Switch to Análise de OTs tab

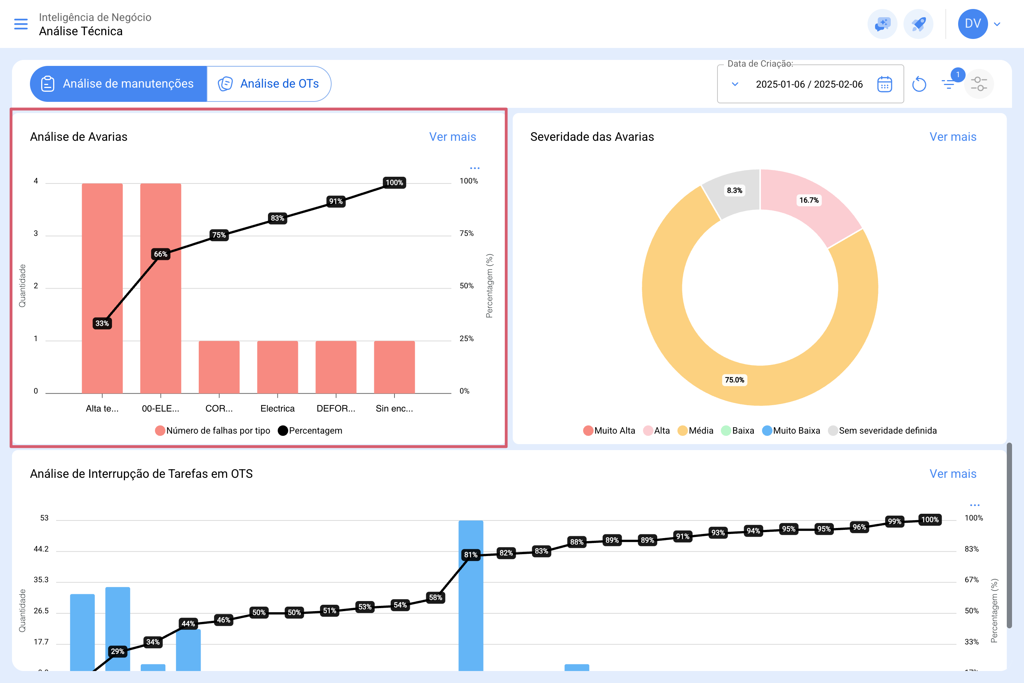pos(269,84)
